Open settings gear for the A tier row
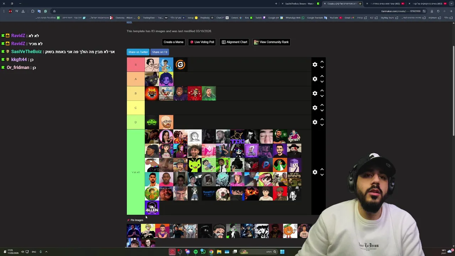 point(315,79)
